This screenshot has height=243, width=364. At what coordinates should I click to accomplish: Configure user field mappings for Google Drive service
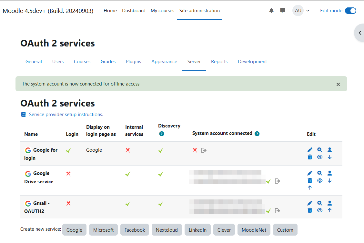pos(330,173)
